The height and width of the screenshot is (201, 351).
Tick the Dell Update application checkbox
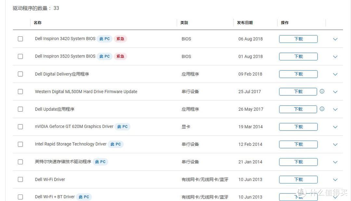point(20,109)
